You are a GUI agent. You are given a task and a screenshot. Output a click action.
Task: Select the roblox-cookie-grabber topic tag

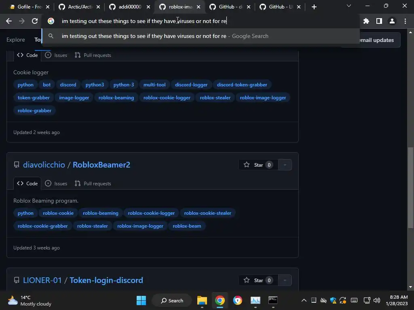pyautogui.click(x=42, y=226)
